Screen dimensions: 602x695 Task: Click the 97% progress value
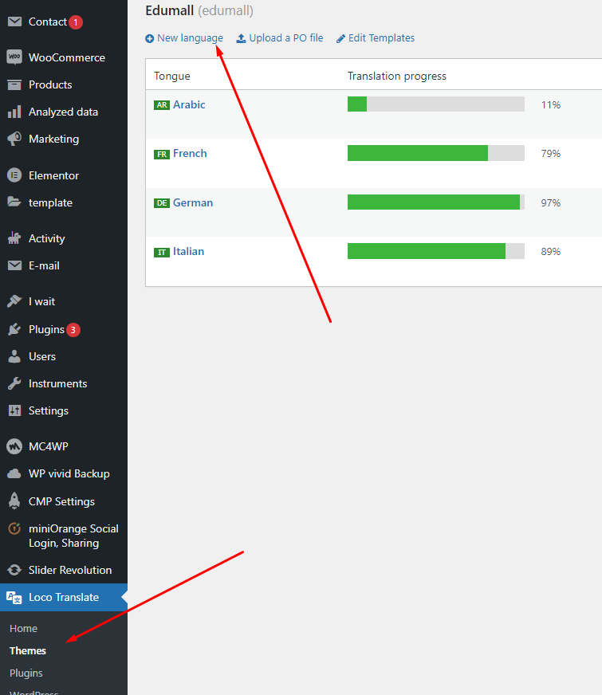(551, 203)
